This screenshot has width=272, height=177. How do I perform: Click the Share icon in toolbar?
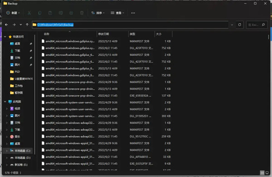coord(71,13)
